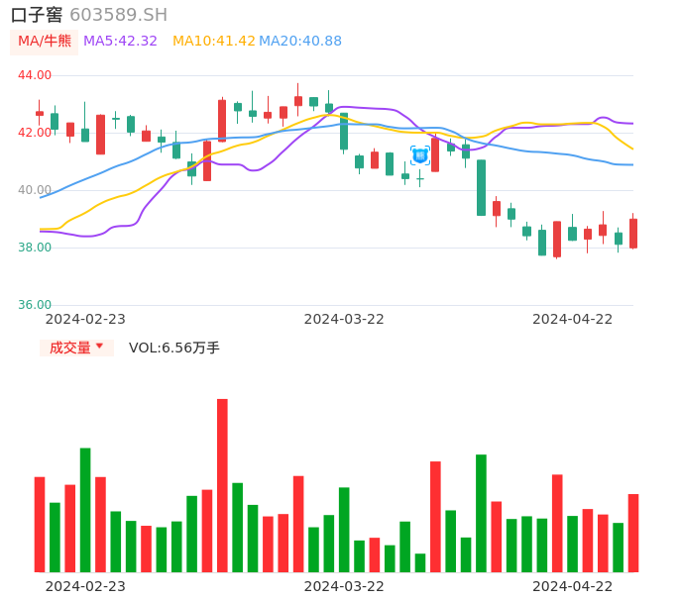The height and width of the screenshot is (600, 680).
Task: Click the 603589.SH stock code
Action: (118, 15)
